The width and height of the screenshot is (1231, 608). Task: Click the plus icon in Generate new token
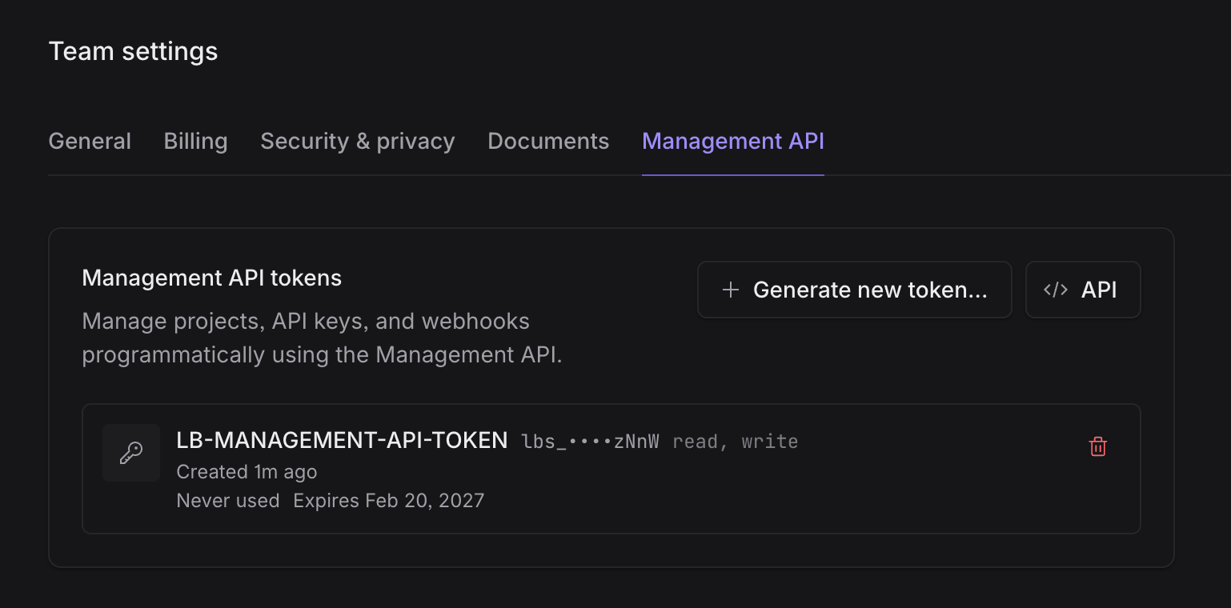pos(732,290)
